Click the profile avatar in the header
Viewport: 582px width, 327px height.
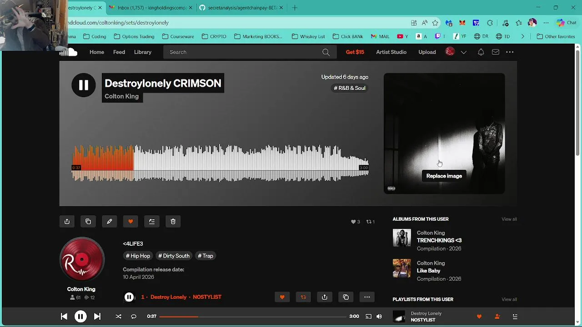coord(450,52)
